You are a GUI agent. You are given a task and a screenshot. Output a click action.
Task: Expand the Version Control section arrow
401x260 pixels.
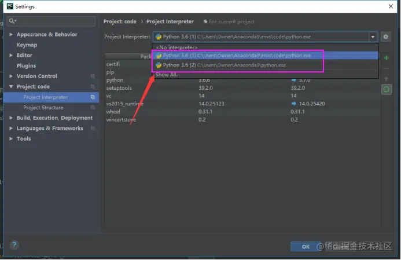point(11,76)
